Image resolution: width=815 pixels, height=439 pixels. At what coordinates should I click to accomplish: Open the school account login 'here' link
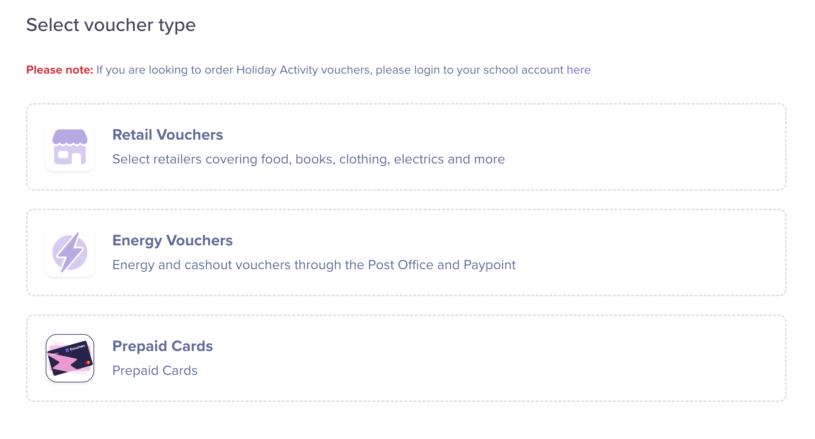click(x=578, y=70)
